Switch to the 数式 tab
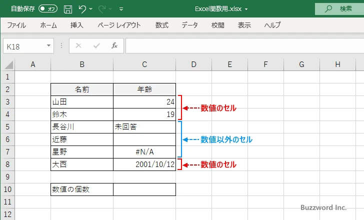This screenshot has width=364, height=220. point(162,25)
